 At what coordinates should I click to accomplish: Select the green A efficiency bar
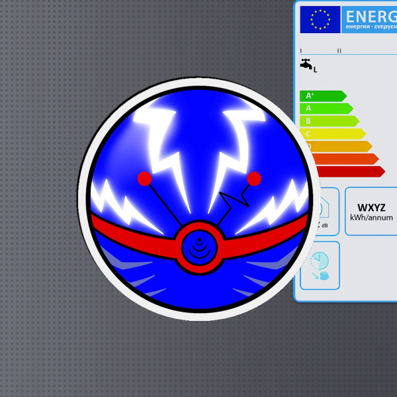(x=326, y=109)
